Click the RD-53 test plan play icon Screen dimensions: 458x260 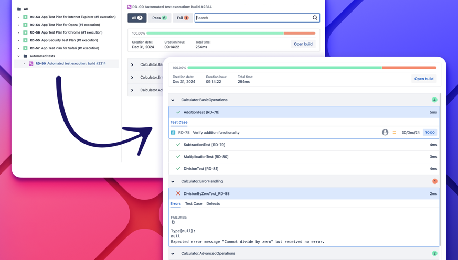coord(25,17)
